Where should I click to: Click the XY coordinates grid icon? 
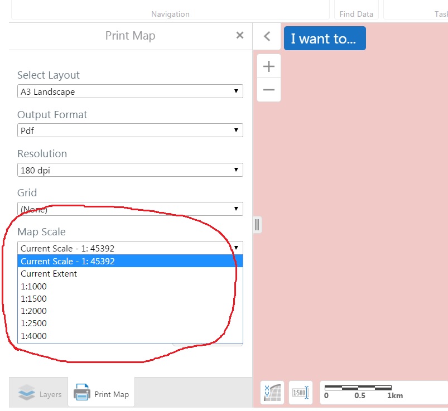272,393
